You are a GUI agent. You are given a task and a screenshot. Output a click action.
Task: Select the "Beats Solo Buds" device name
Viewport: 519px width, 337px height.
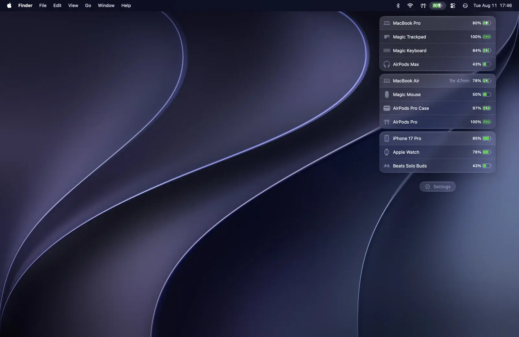pos(410,166)
